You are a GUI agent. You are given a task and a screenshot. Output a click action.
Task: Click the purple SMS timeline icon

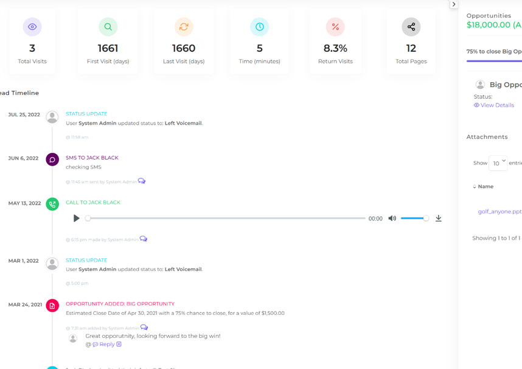point(52,160)
